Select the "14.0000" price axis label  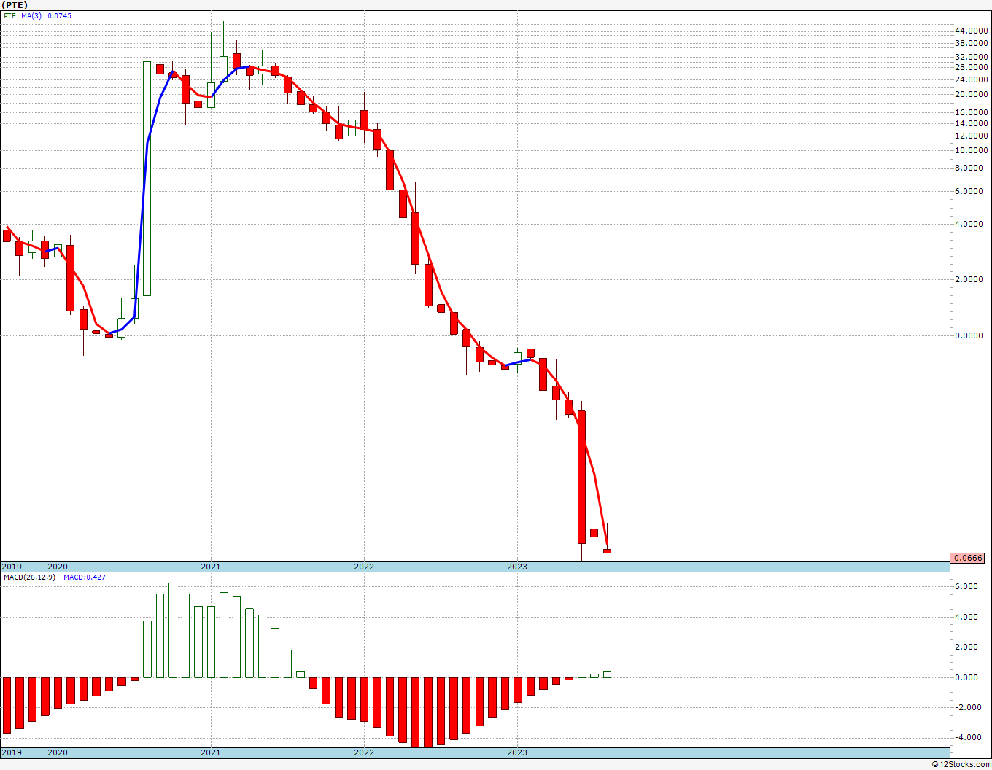click(971, 123)
